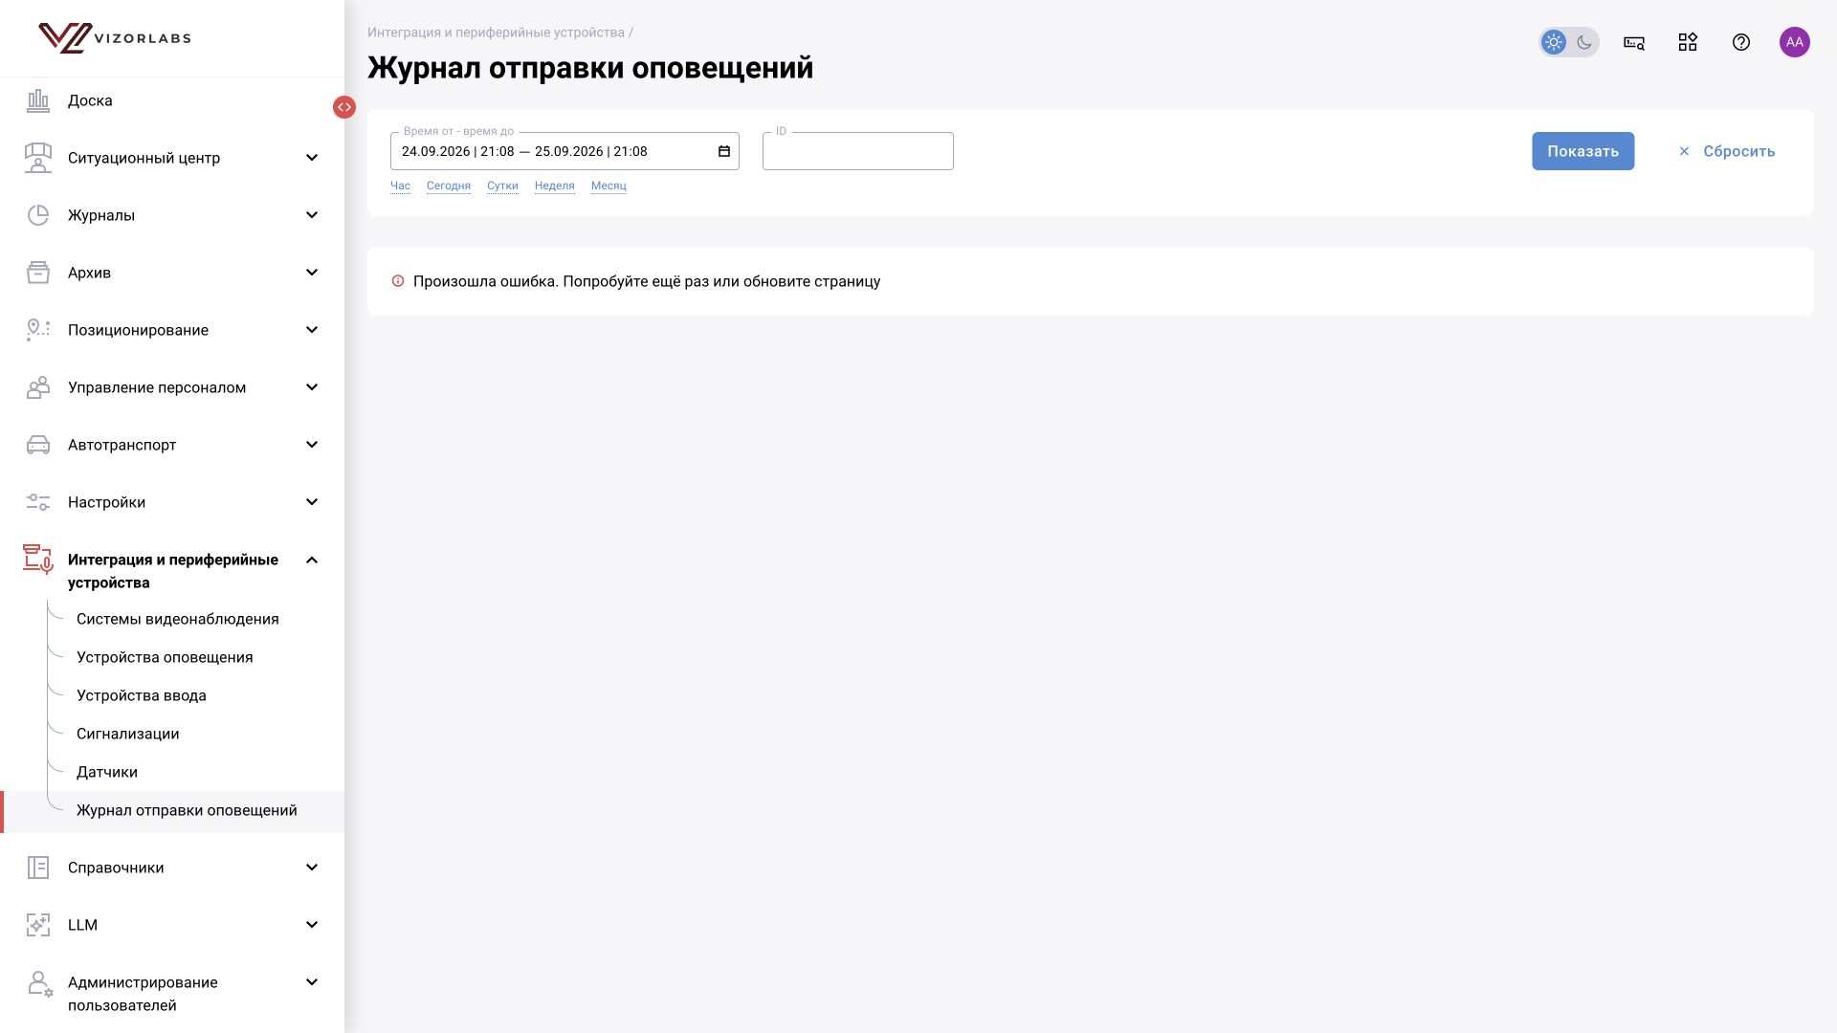Screen dimensions: 1837x1033
Task: Select the light theme sun icon
Action: [1554, 42]
